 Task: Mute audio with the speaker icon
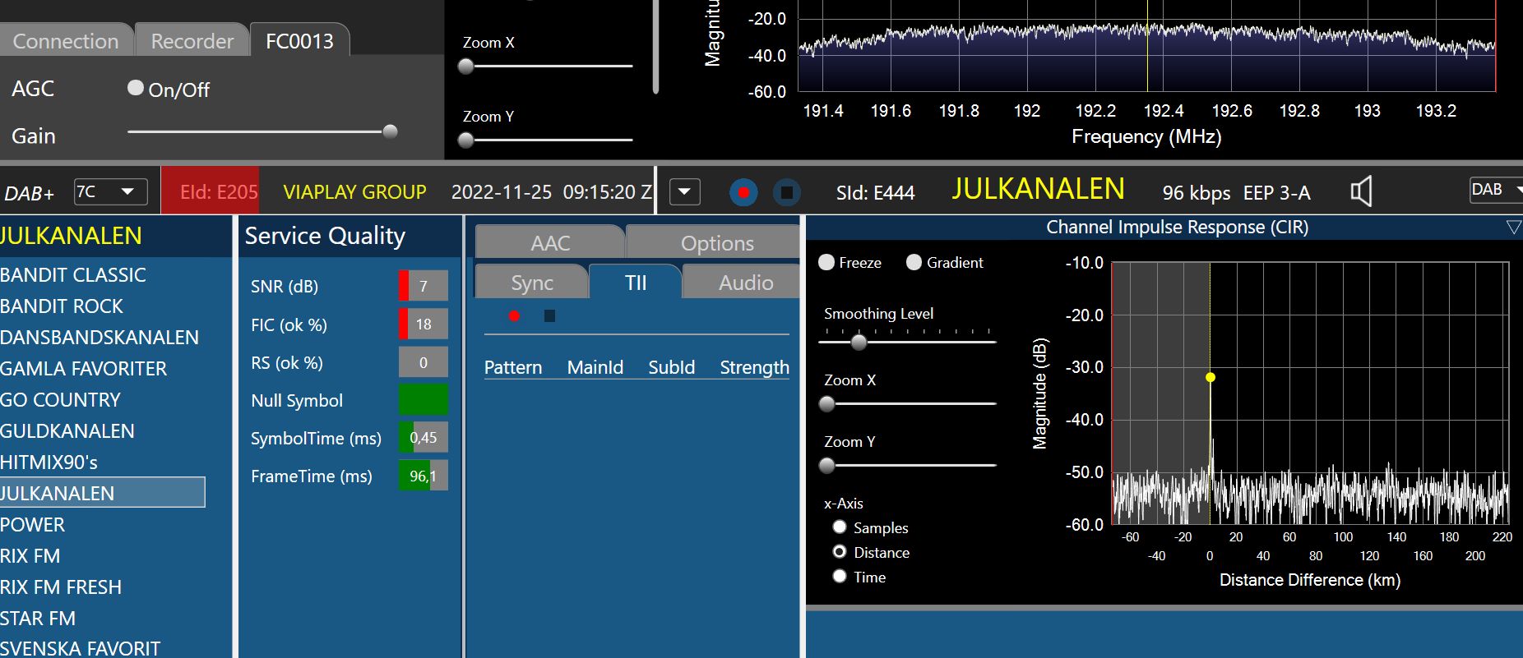coord(1361,192)
